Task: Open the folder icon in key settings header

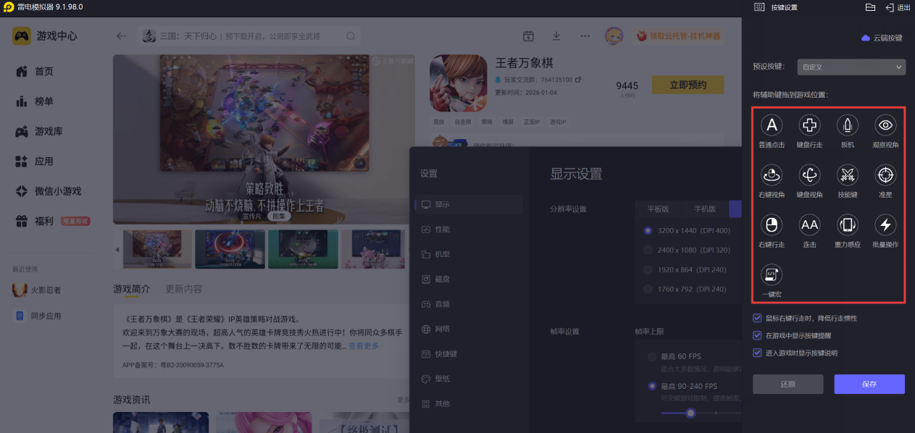Action: pos(871,7)
